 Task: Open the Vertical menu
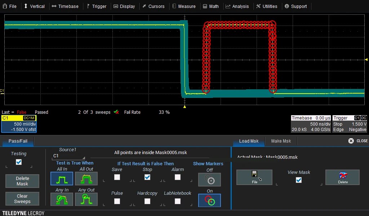point(34,6)
